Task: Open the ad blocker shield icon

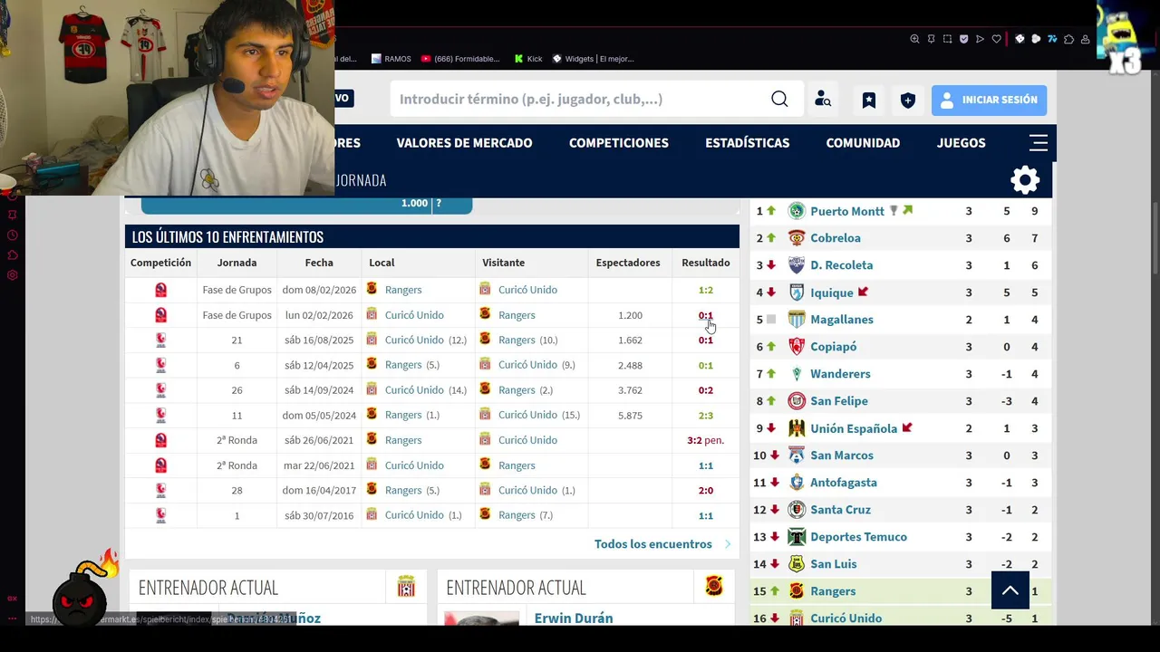Action: [963, 39]
